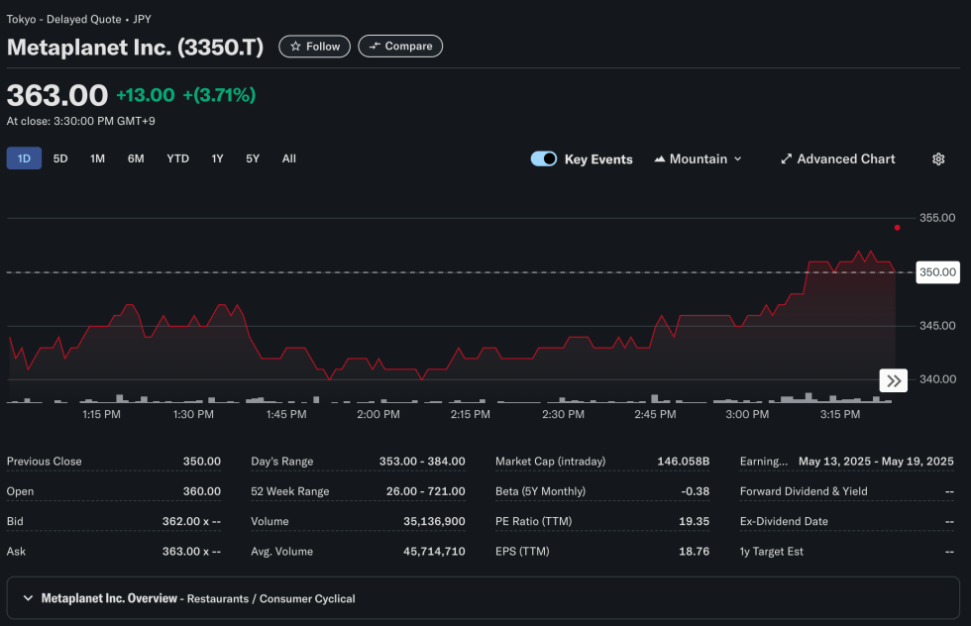The image size is (971, 626).
Task: Show the All time range
Action: tap(288, 158)
